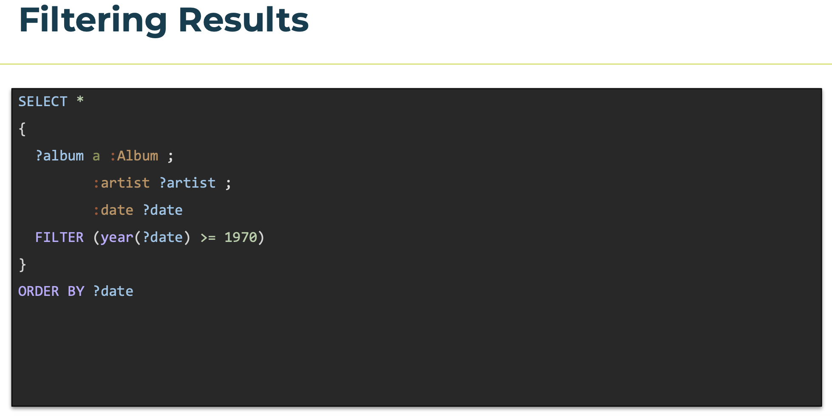Click the SELECT keyword

pos(42,101)
